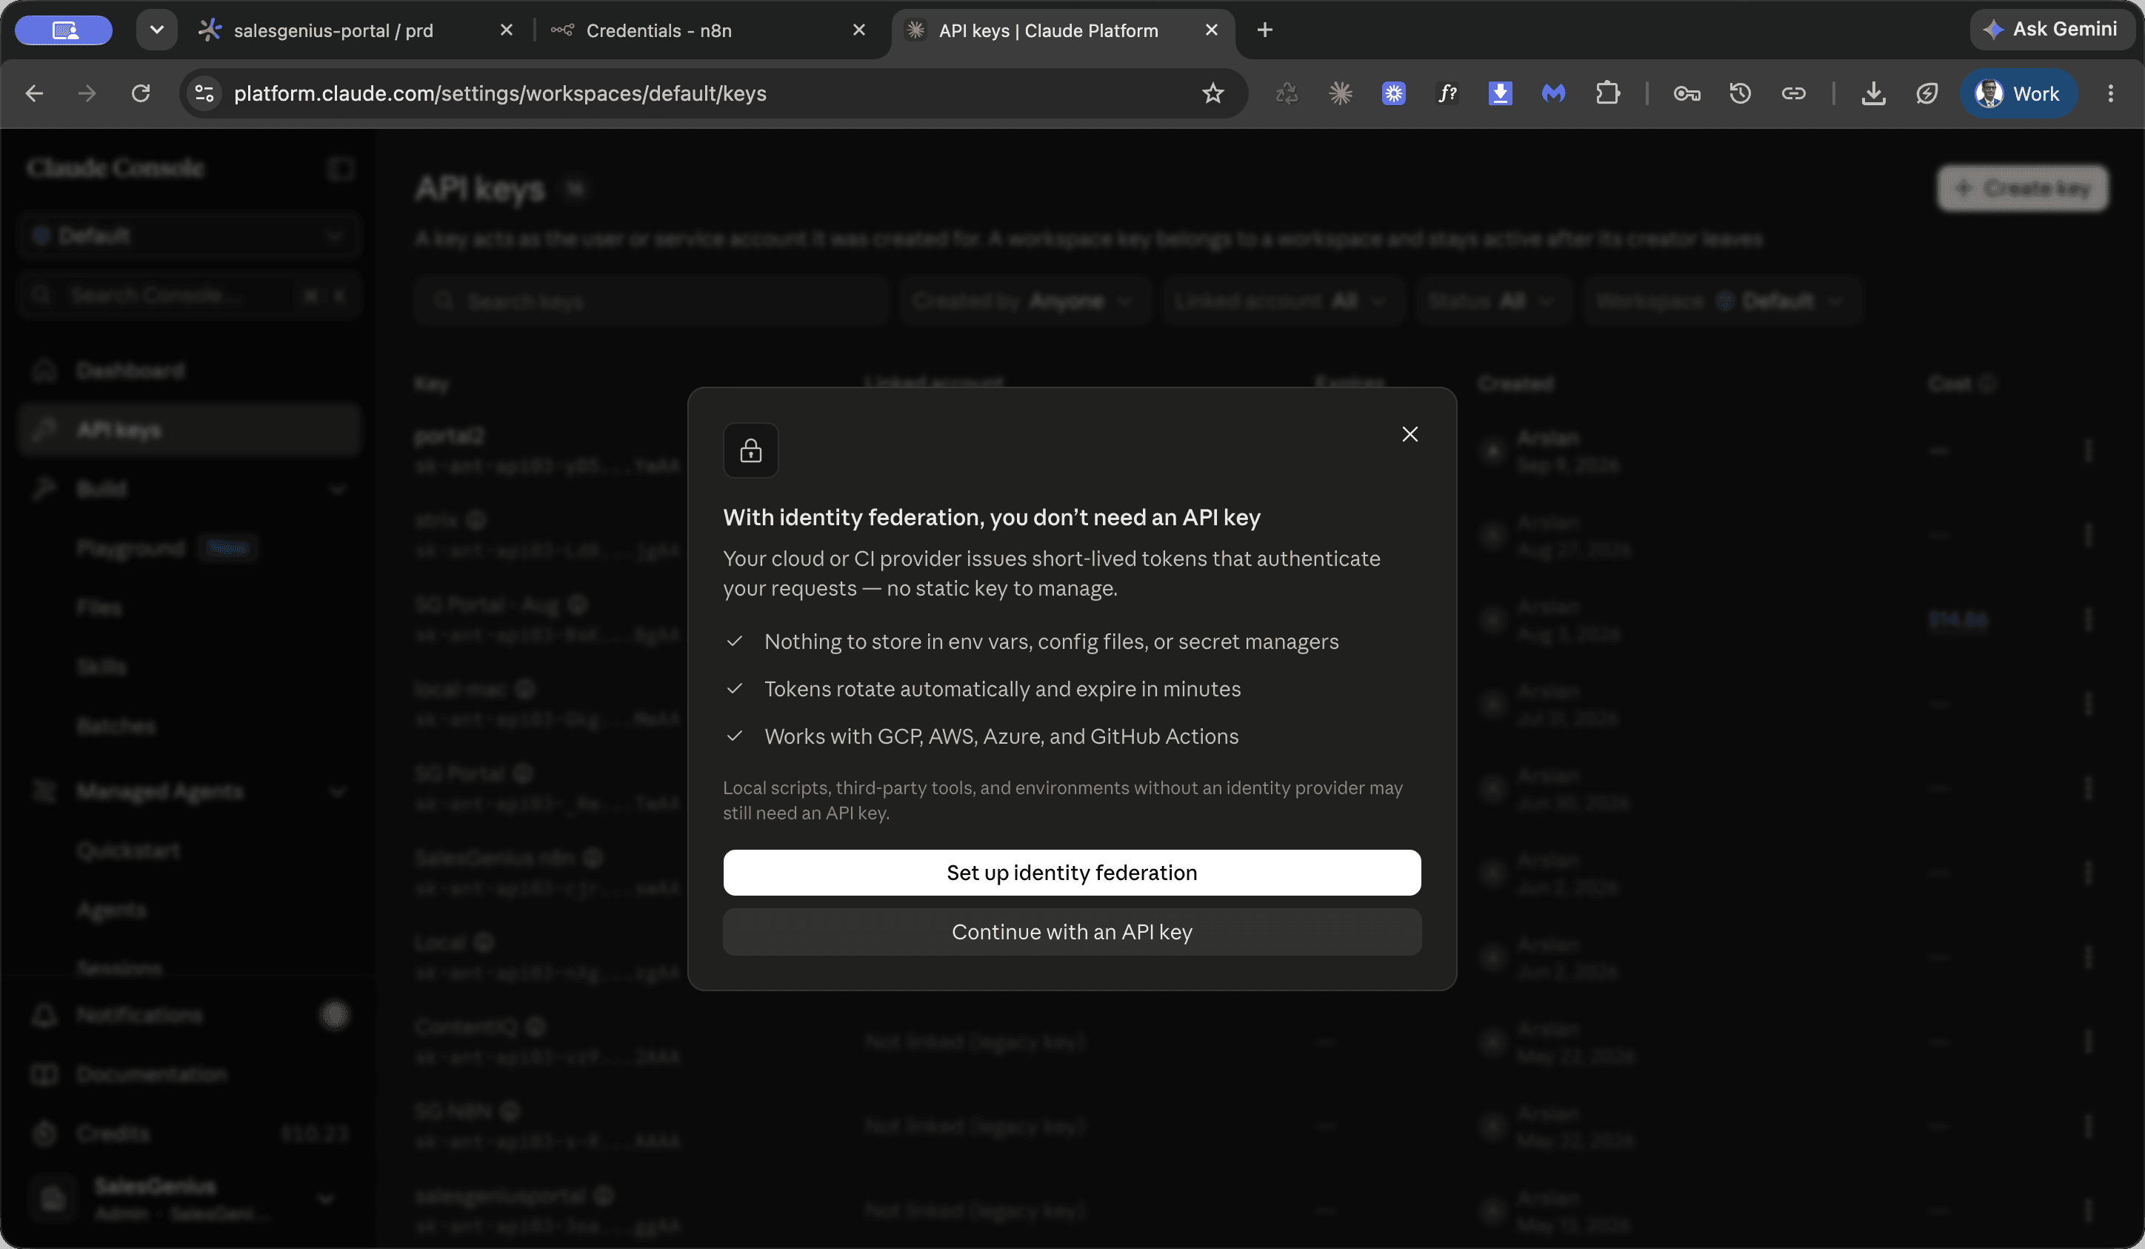This screenshot has height=1249, width=2145.
Task: Expand the Managed Agents section
Action: point(189,791)
